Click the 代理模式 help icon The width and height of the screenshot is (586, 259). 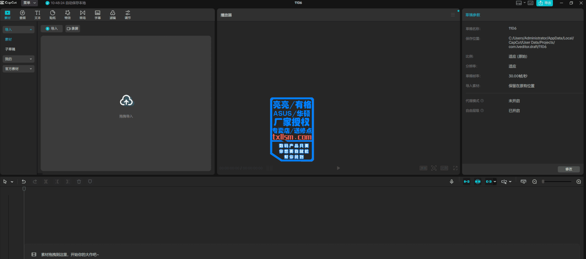pos(482,101)
